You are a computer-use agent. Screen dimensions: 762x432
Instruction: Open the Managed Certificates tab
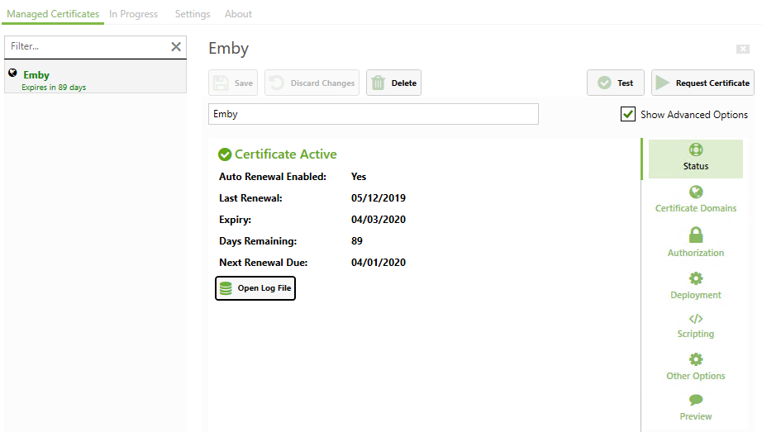tap(53, 14)
